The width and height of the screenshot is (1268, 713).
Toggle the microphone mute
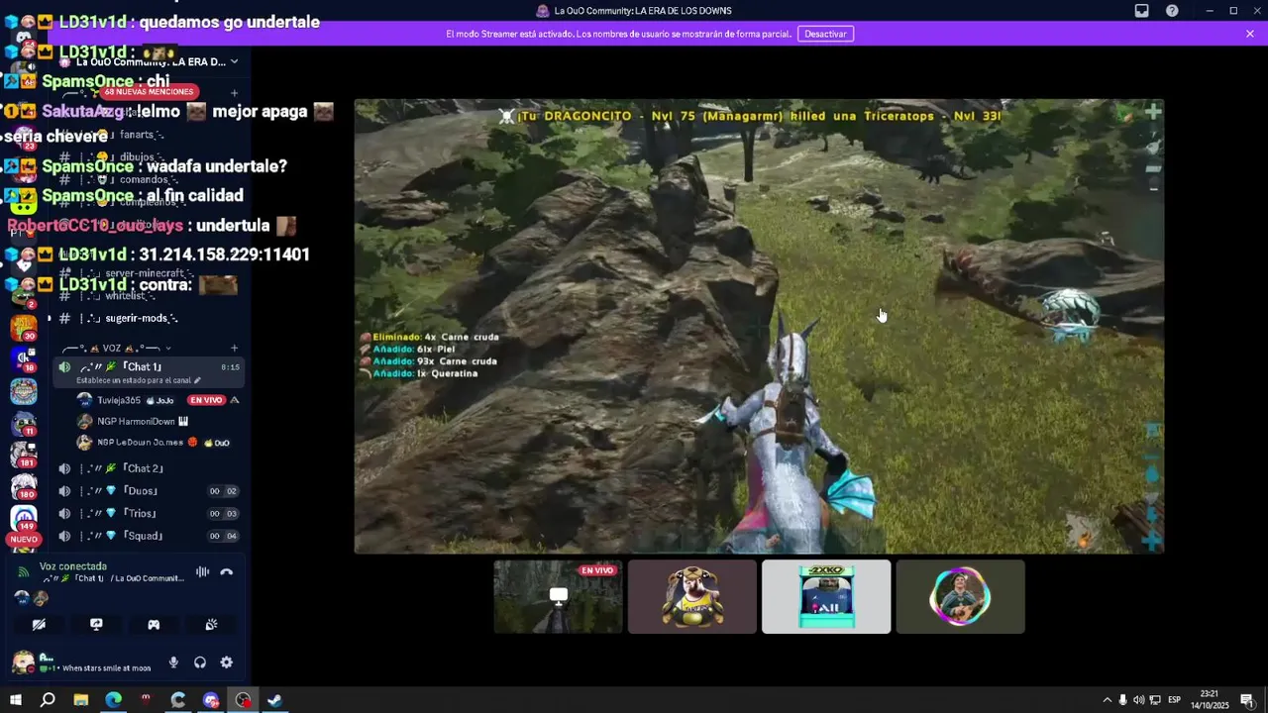173,662
